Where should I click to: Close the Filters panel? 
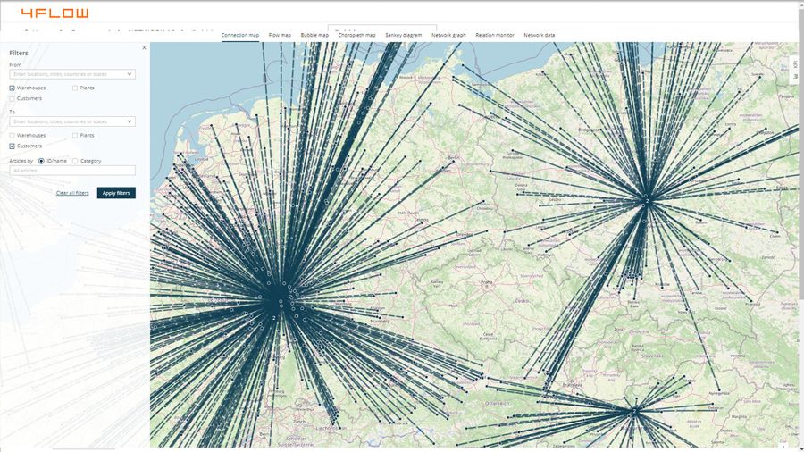pyautogui.click(x=144, y=47)
